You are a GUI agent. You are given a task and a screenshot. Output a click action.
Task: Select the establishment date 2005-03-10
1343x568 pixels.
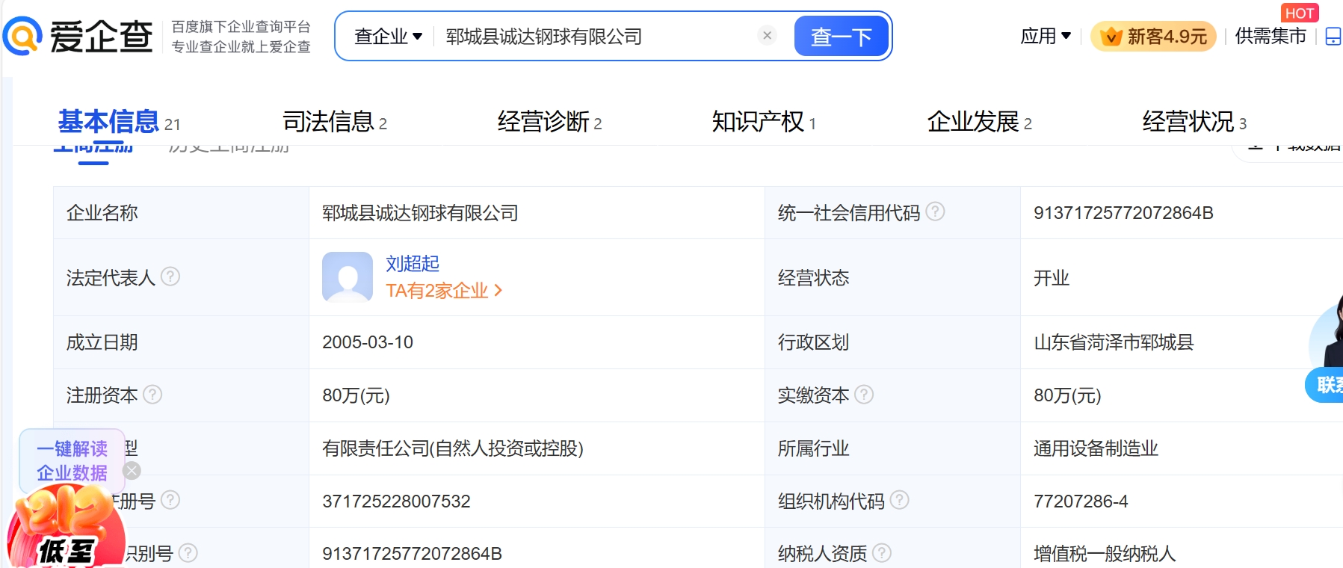coord(368,342)
